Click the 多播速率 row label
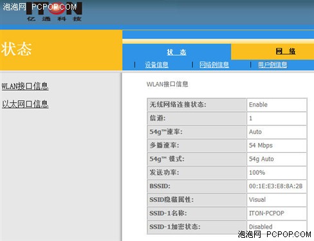The width and height of the screenshot is (314, 241). (x=164, y=145)
